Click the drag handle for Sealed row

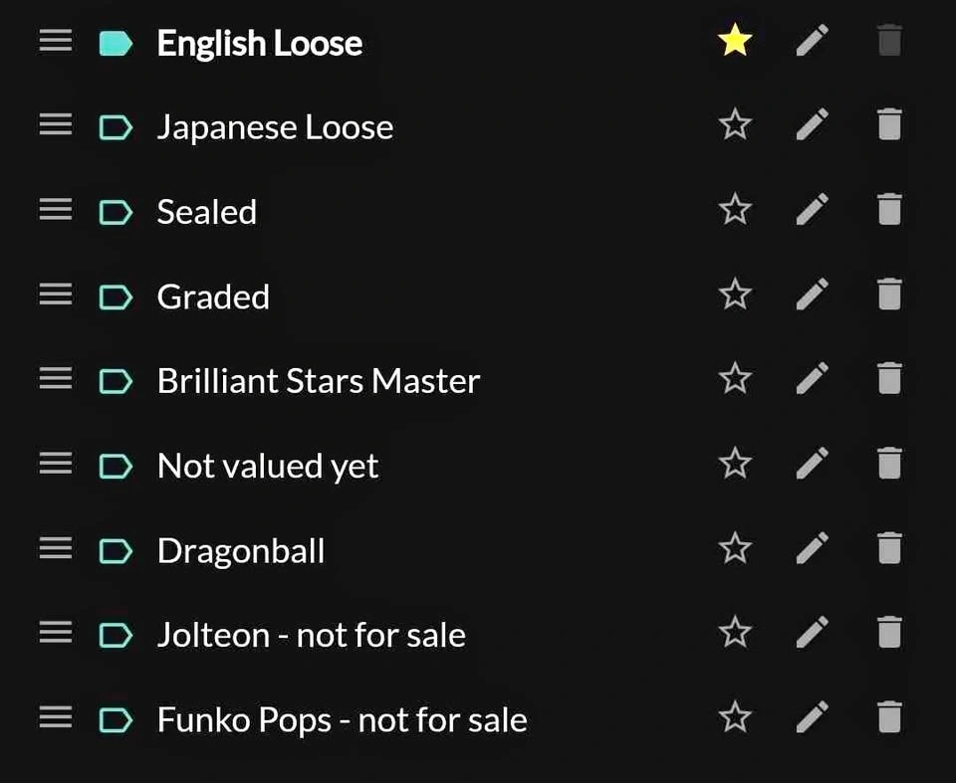56,209
